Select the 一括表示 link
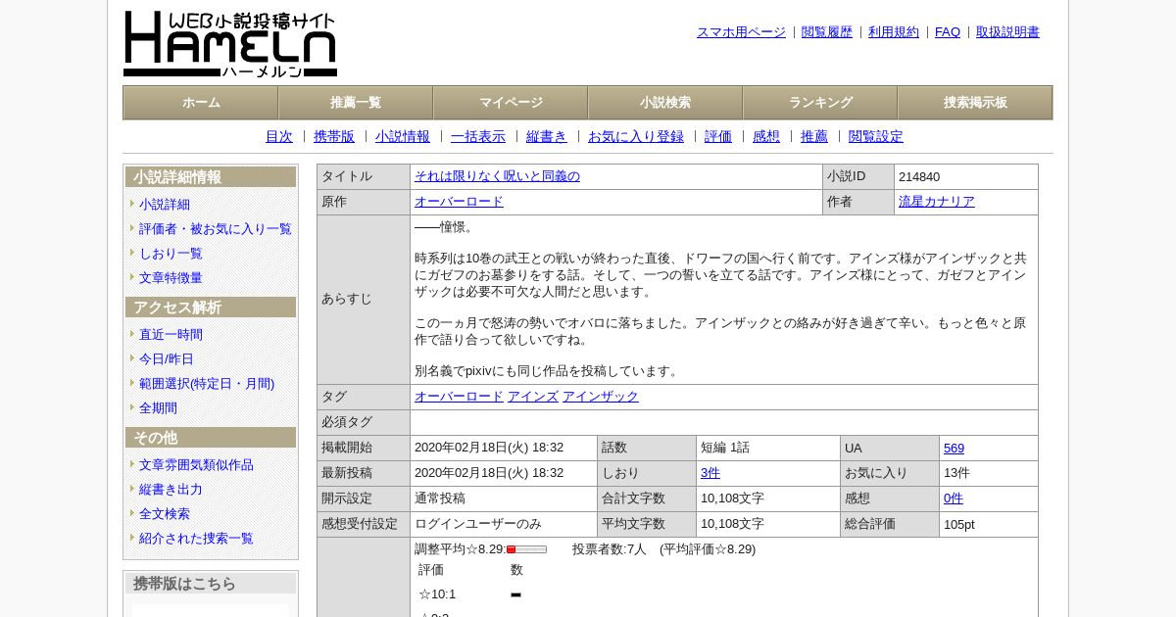This screenshot has width=1176, height=617. tap(478, 137)
